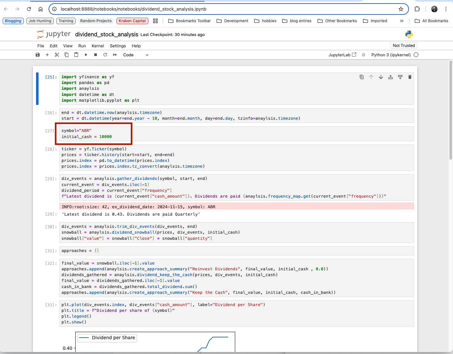This screenshot has width=453, height=354.
Task: Move the active cell down
Action: point(381,77)
